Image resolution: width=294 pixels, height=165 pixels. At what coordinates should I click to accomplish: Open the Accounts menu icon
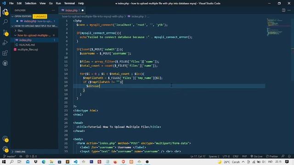tap(5, 139)
